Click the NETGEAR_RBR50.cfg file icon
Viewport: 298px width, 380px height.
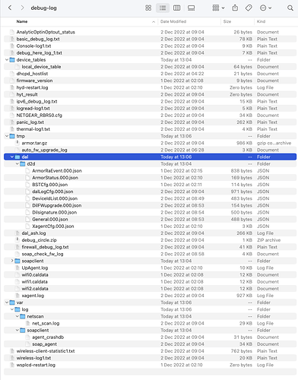point(12,116)
